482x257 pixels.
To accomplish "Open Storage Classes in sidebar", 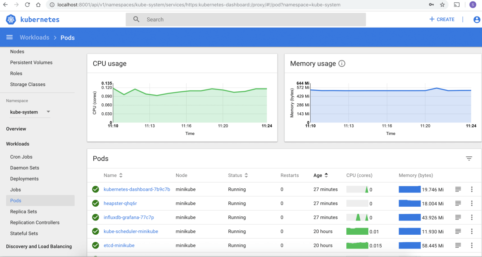I will point(28,84).
